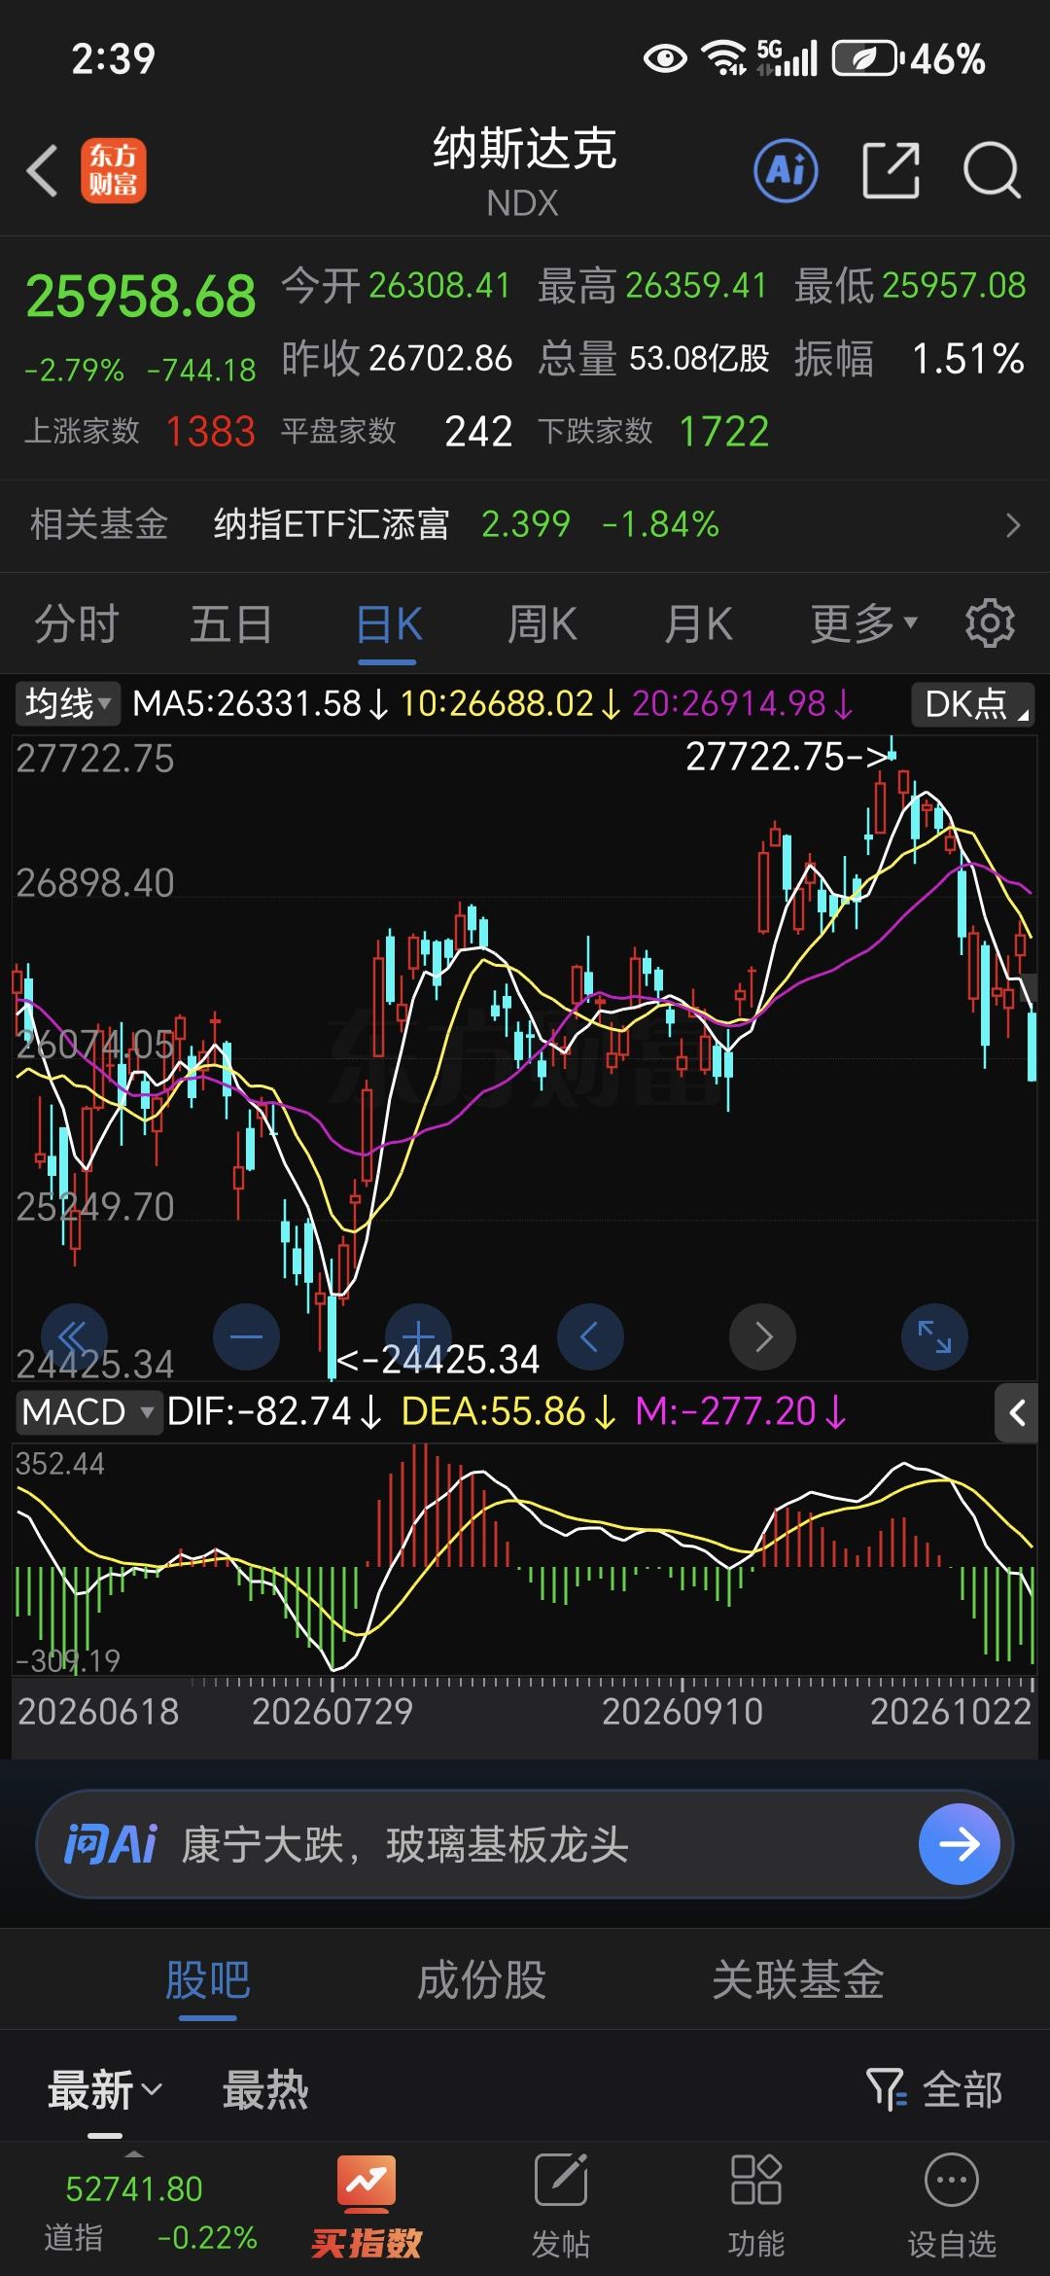Open the 均线 indicator dropdown
Viewport: 1050px width, 2276px height.
tap(67, 703)
